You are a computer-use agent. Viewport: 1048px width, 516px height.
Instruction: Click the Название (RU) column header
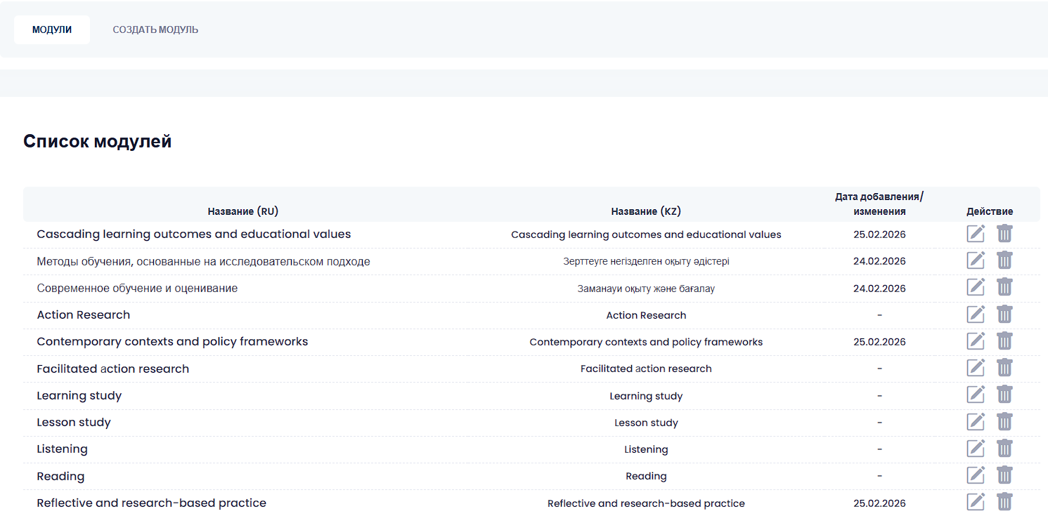[242, 211]
